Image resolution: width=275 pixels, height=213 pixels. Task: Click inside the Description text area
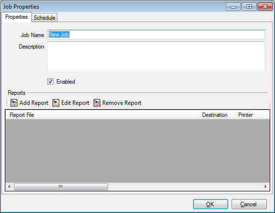[156, 57]
